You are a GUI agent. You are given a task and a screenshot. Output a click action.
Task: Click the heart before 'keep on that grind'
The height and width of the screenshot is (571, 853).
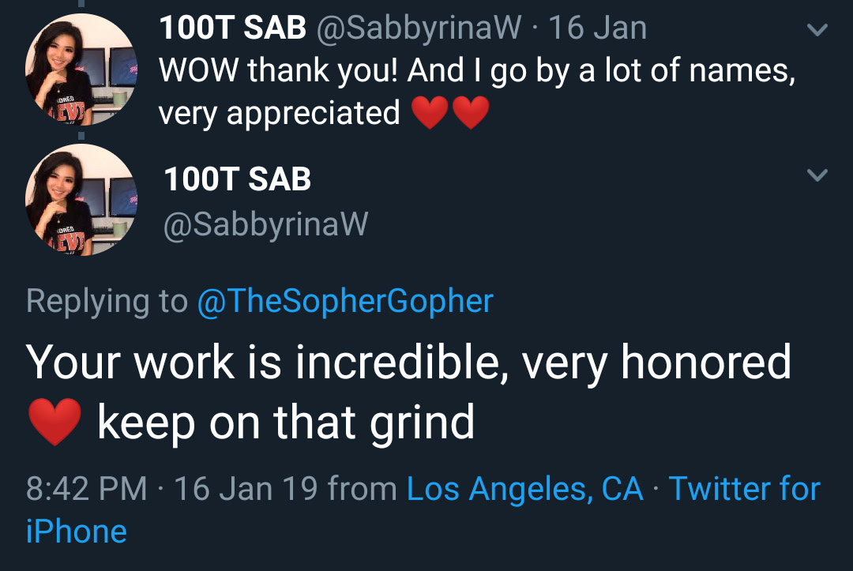point(54,423)
